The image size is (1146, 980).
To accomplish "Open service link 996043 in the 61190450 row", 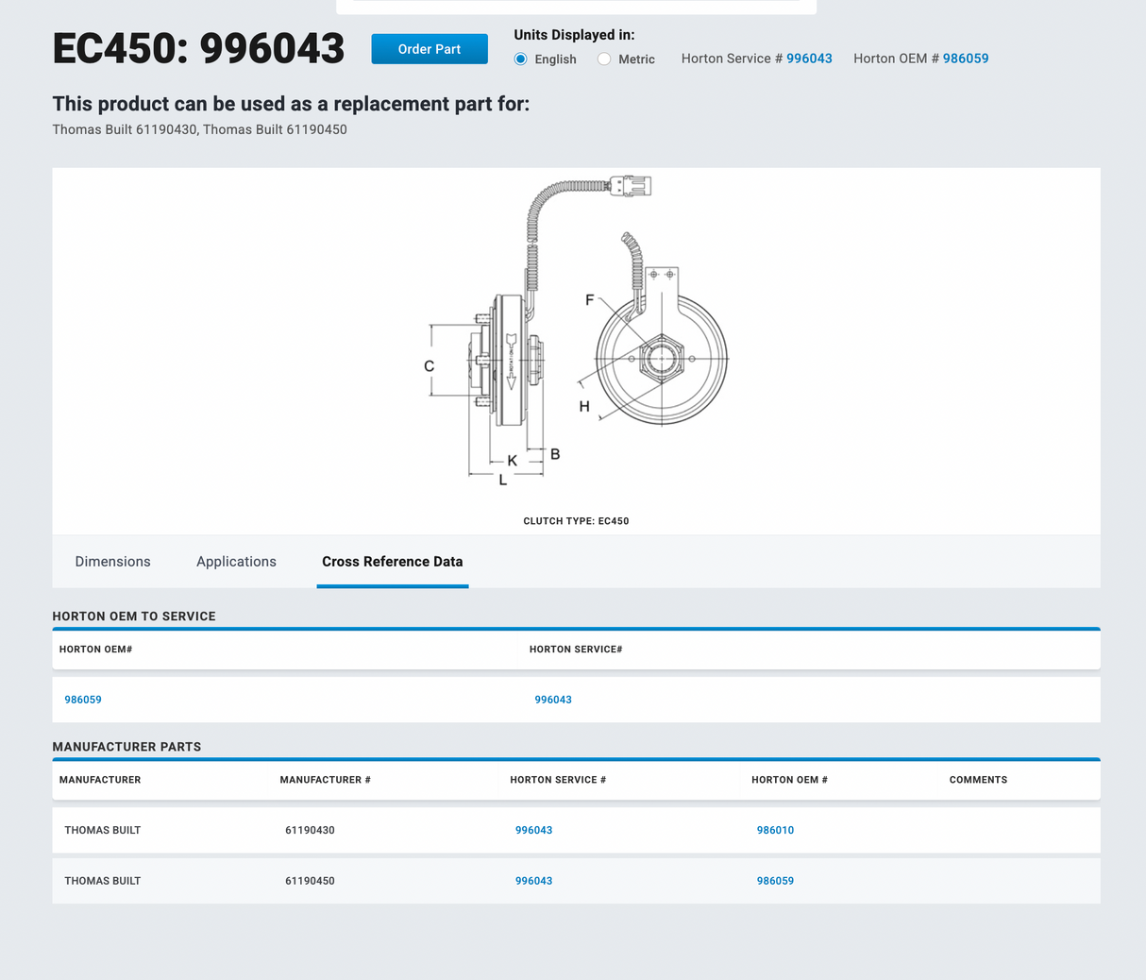I will [533, 881].
